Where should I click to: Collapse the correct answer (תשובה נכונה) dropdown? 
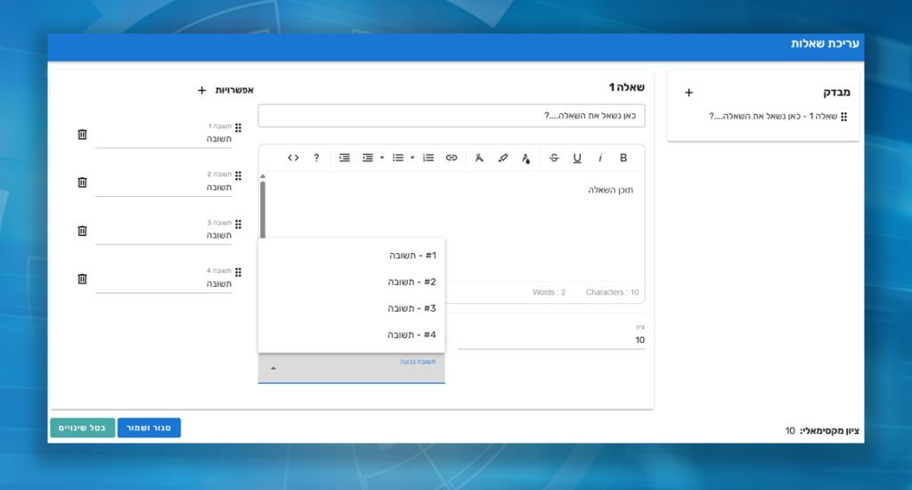pos(273,368)
